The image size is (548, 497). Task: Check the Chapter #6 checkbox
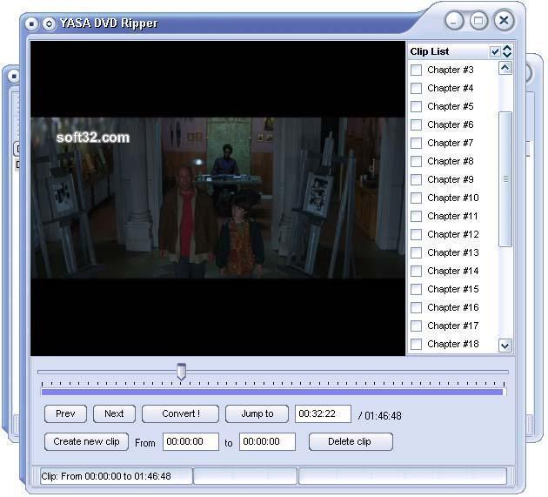(x=416, y=124)
